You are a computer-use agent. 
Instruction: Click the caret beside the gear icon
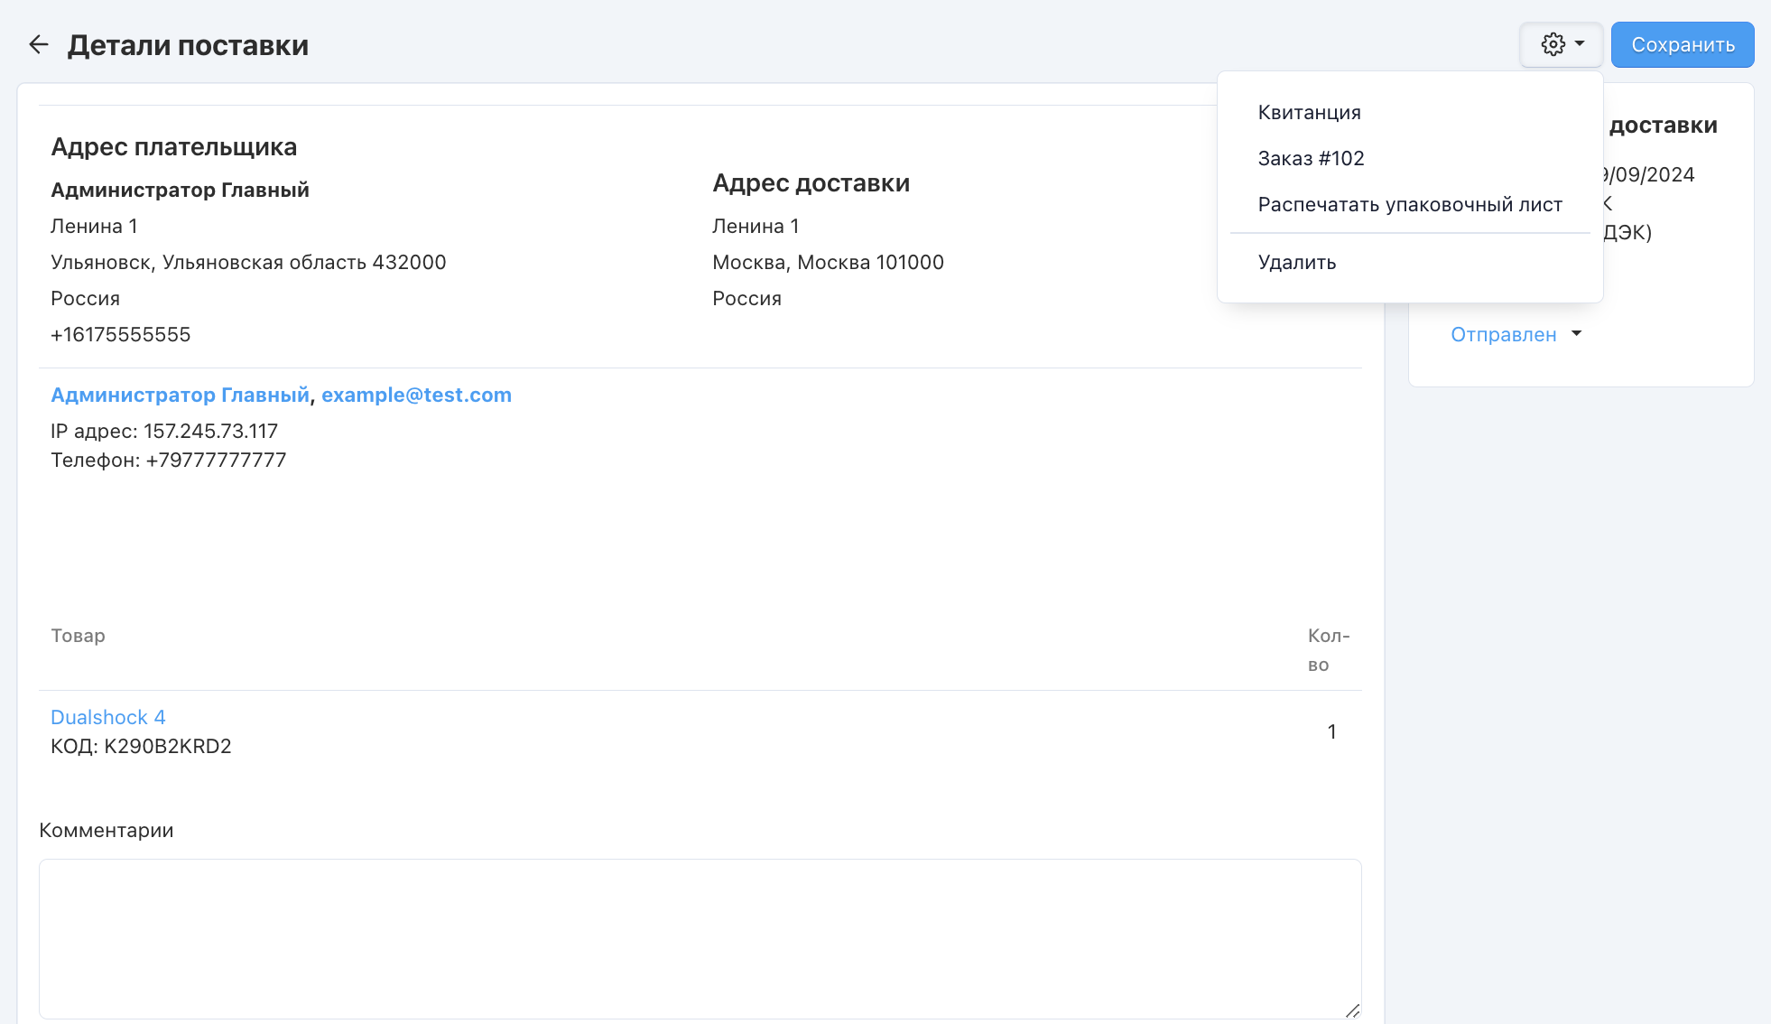click(x=1580, y=43)
